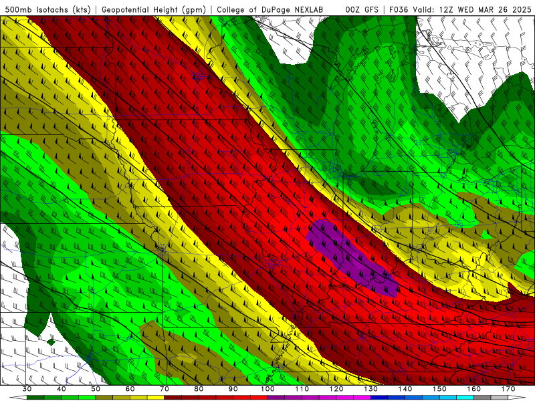
Task: Select the first dark red swatch below 70
Action: [173, 398]
